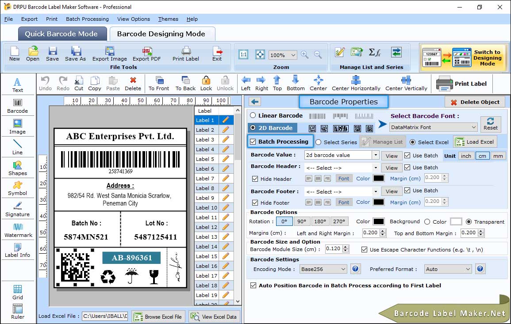Expand the Barcode Footer select dropdown

tap(376, 191)
